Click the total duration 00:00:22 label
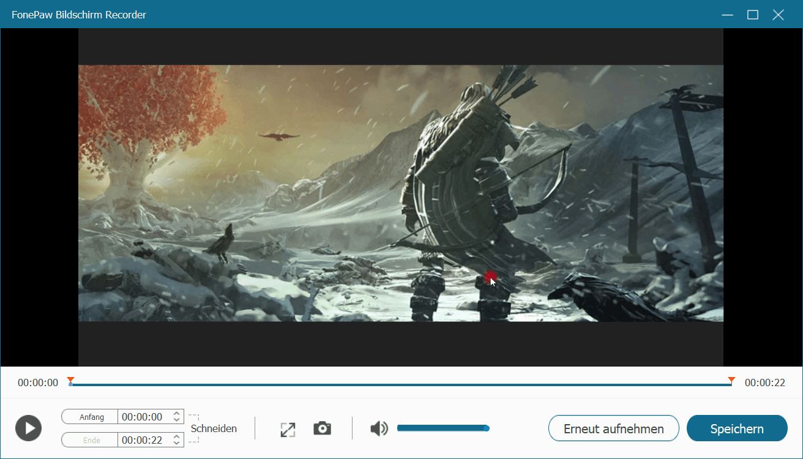 point(764,383)
